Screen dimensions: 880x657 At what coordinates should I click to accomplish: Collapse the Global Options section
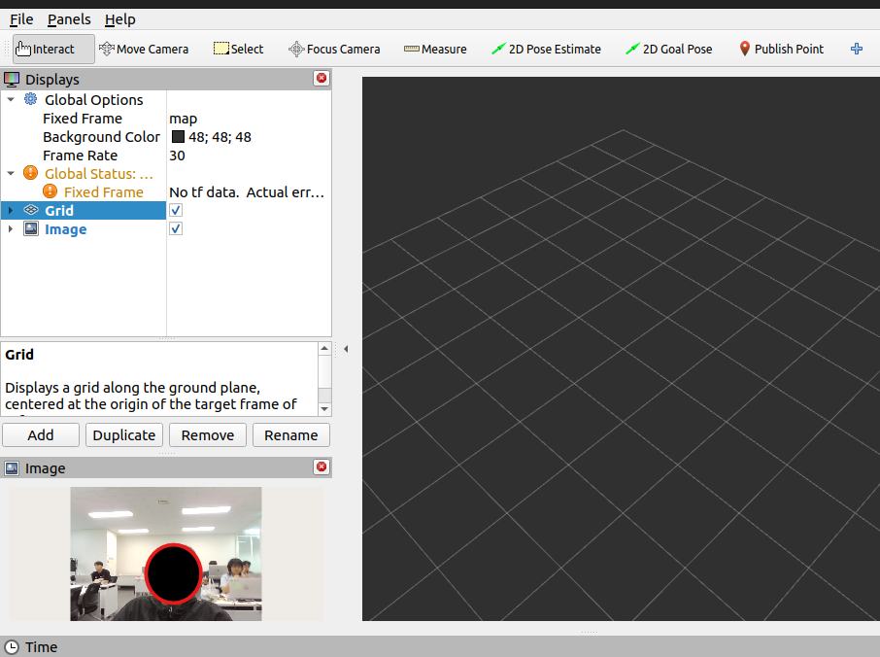[x=11, y=99]
